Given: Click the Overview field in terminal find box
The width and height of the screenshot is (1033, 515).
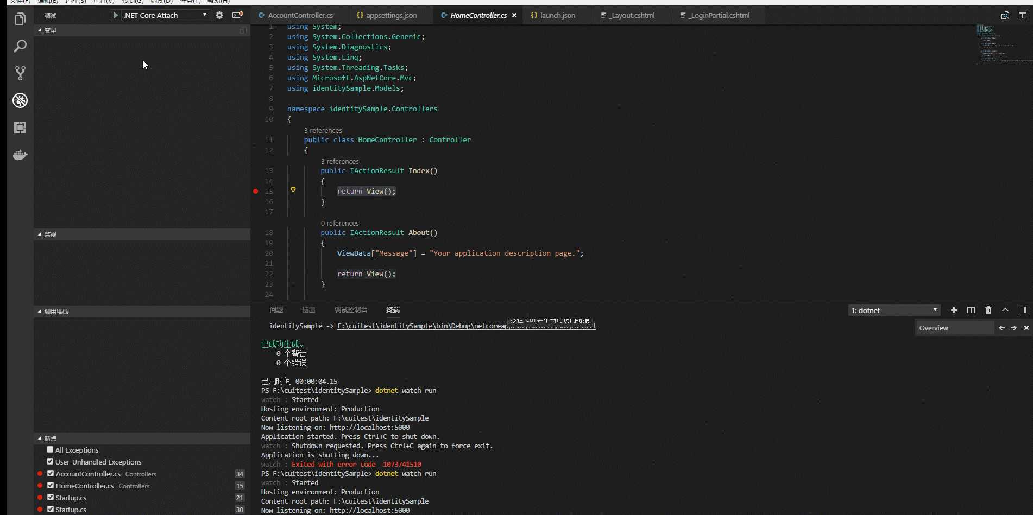Looking at the screenshot, I should click(955, 328).
